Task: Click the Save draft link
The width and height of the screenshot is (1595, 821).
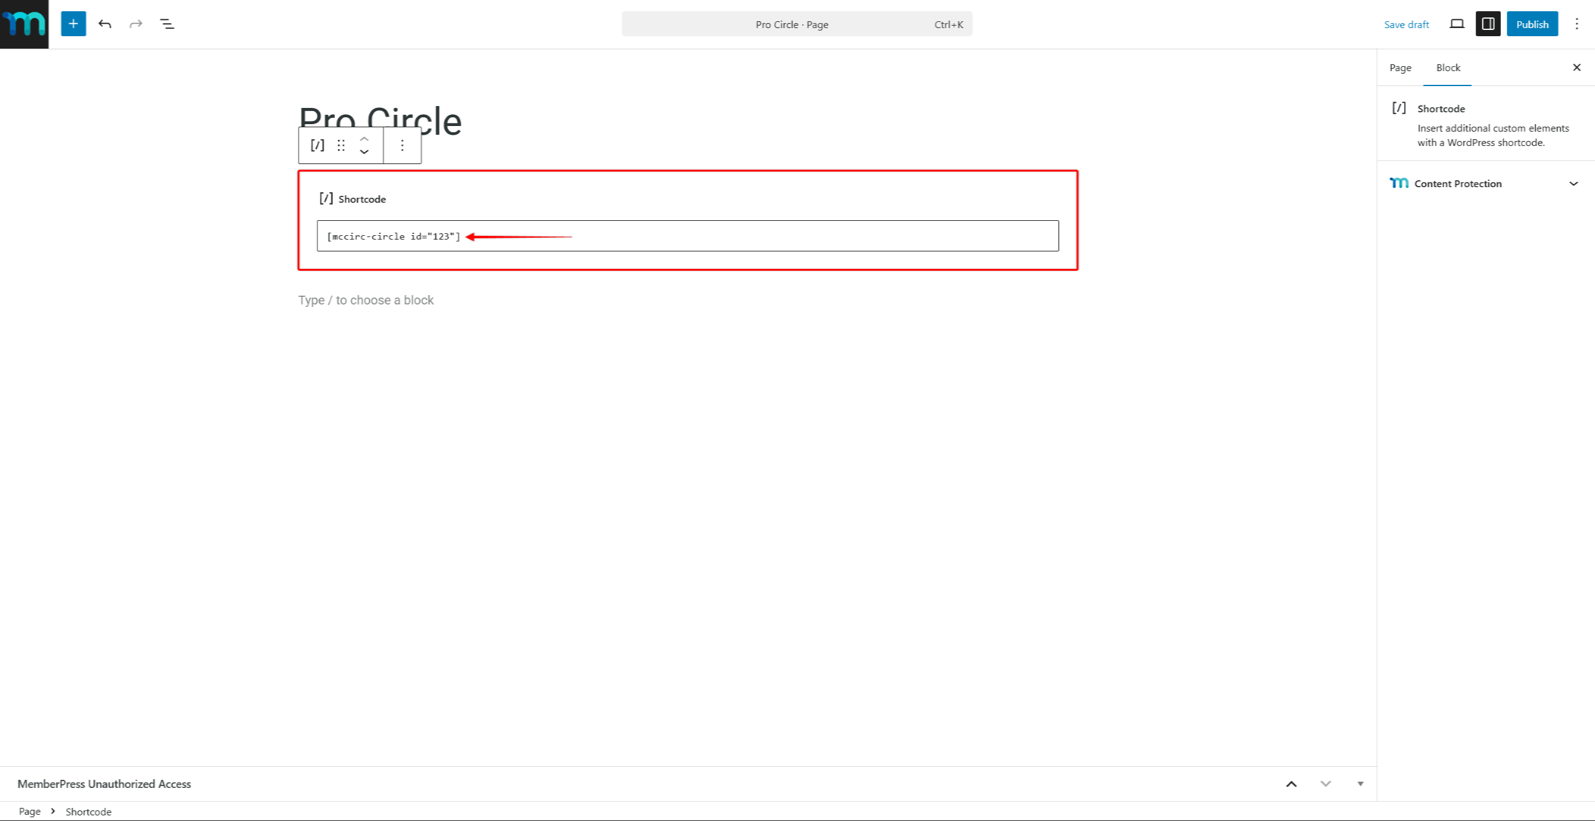Action: point(1406,24)
